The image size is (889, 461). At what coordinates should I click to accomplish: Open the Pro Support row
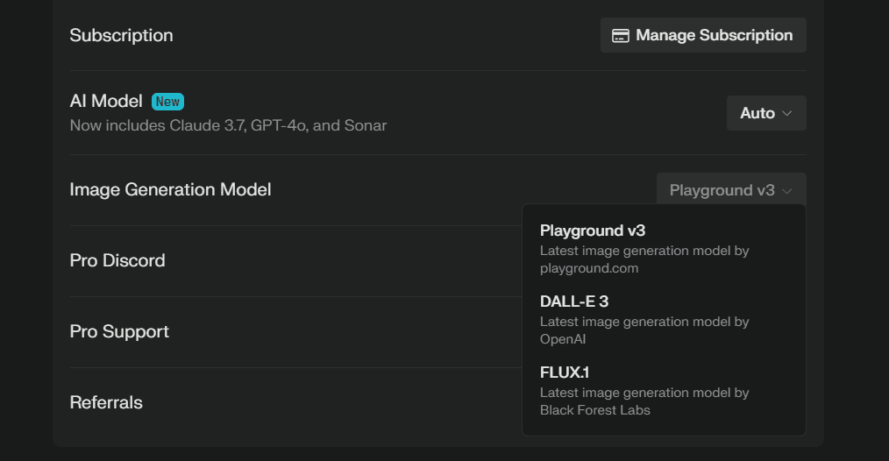[119, 331]
